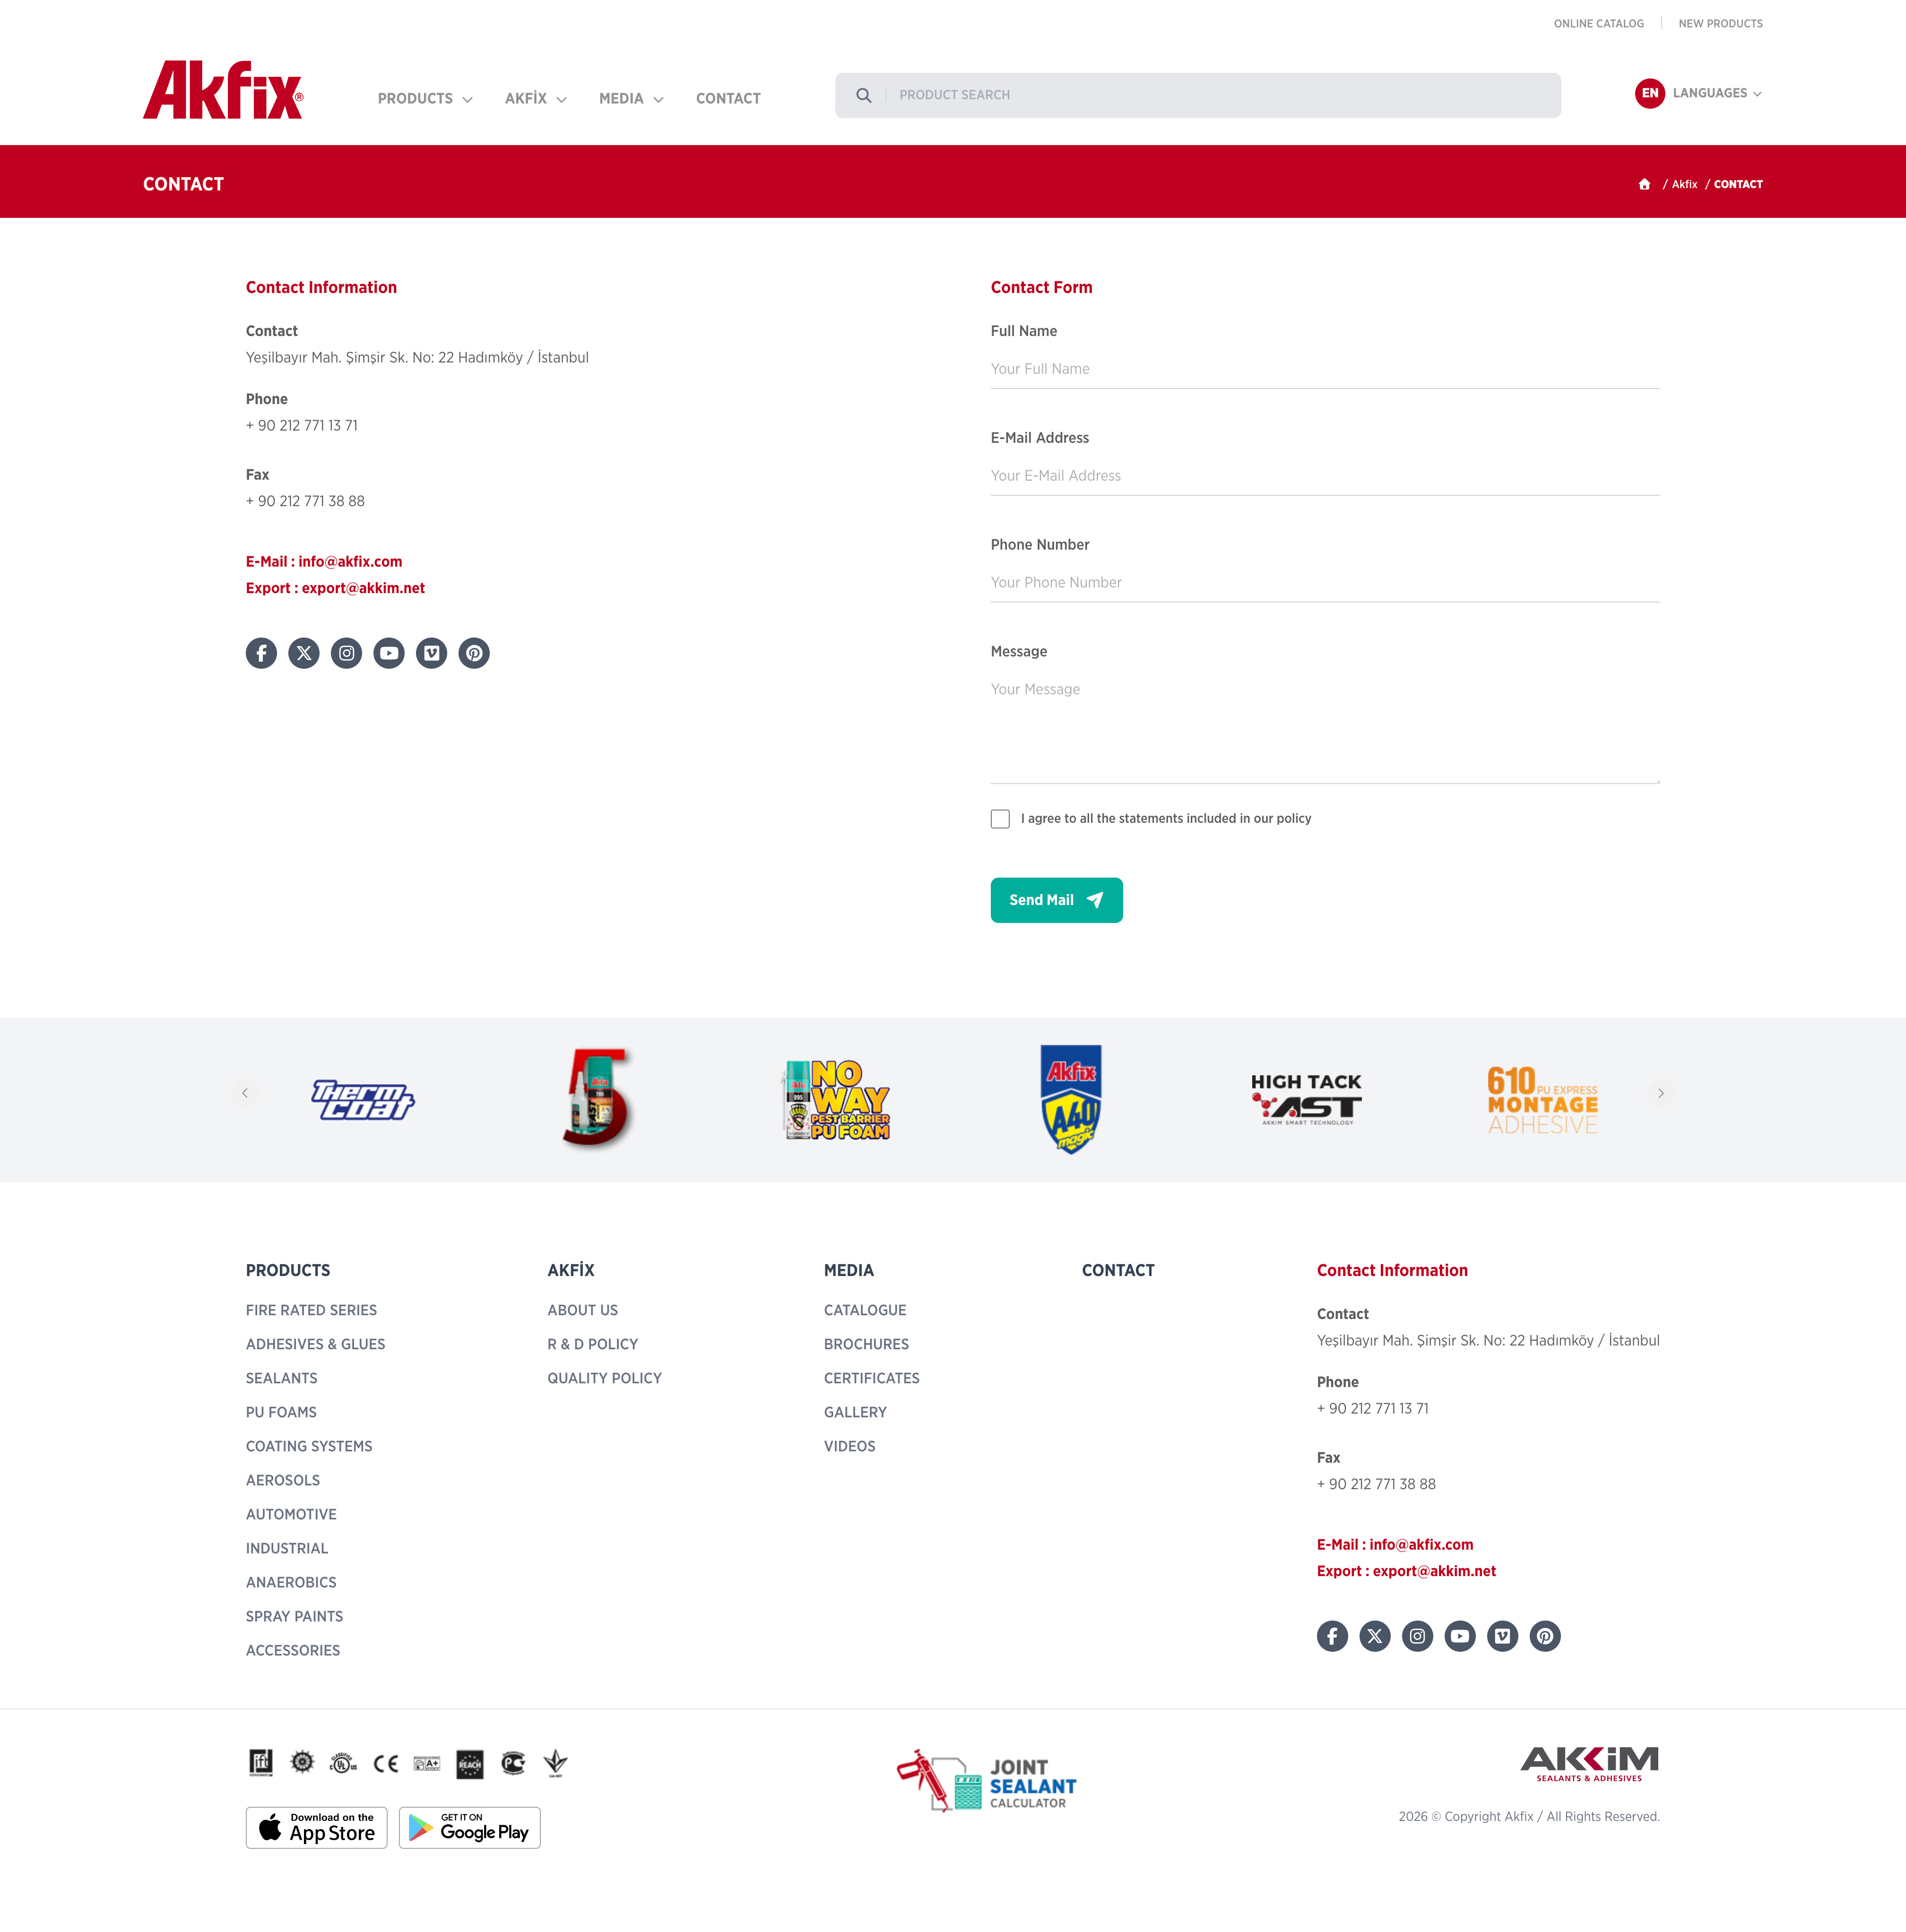Open Pinterest icon in footer contact section

click(1545, 1636)
